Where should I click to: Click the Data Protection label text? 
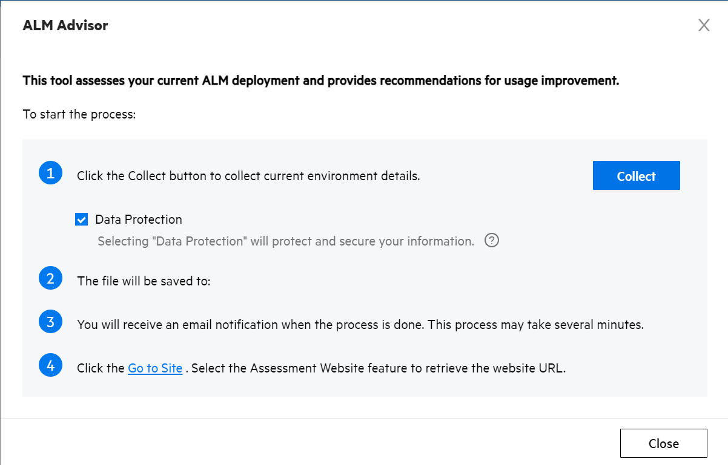pos(139,219)
